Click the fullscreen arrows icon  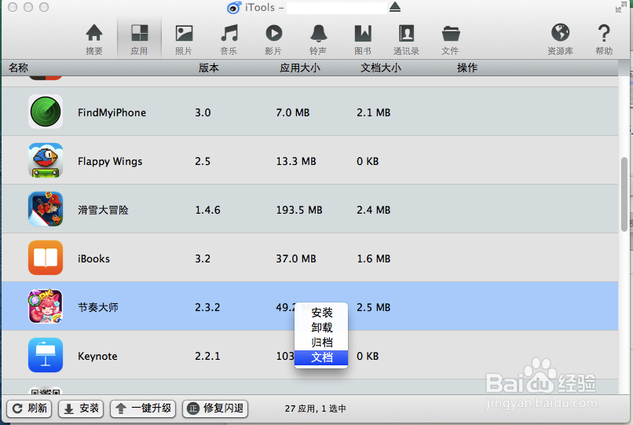tap(620, 7)
